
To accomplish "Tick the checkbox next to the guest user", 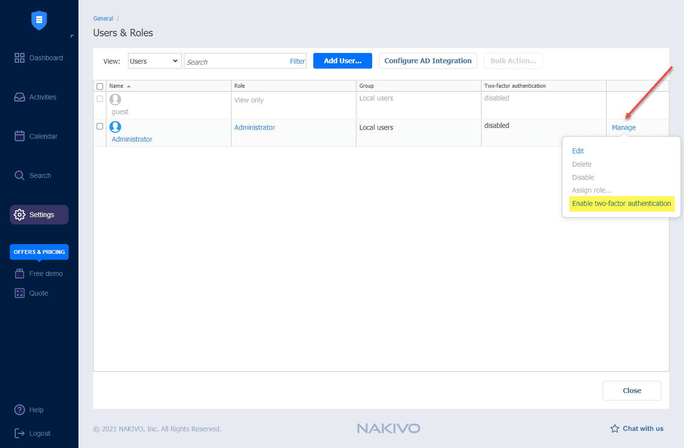I will (100, 98).
